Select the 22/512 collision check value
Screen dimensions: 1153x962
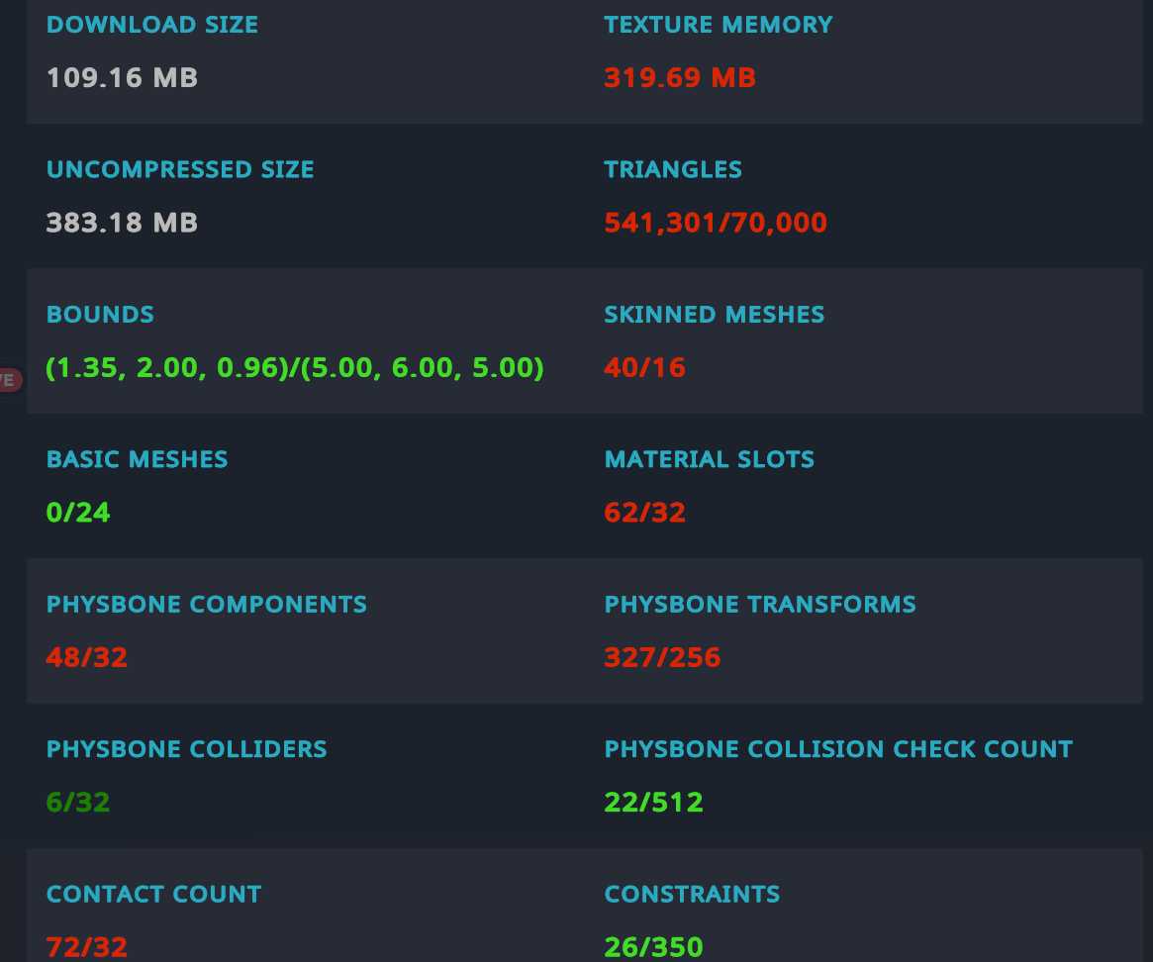coord(654,803)
